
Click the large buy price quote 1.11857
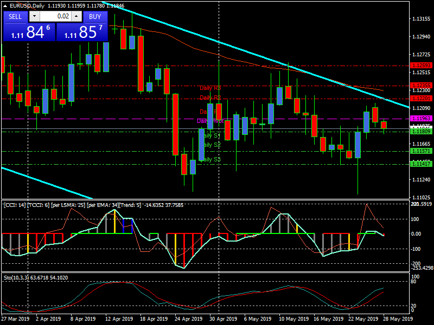[82, 31]
